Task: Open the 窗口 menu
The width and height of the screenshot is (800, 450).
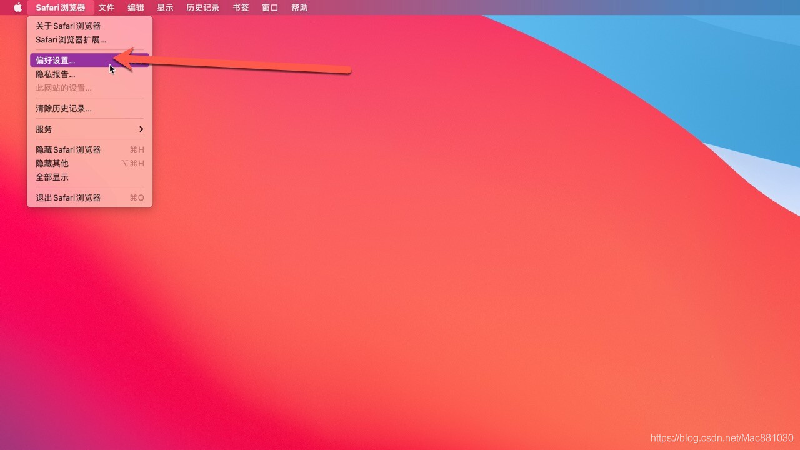Action: point(270,7)
